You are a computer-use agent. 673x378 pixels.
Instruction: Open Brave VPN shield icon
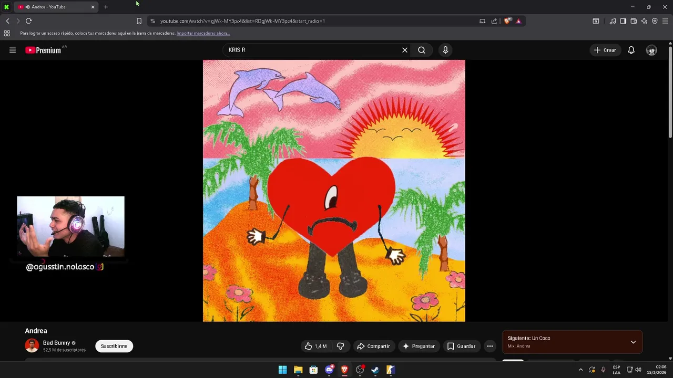pyautogui.click(x=655, y=21)
